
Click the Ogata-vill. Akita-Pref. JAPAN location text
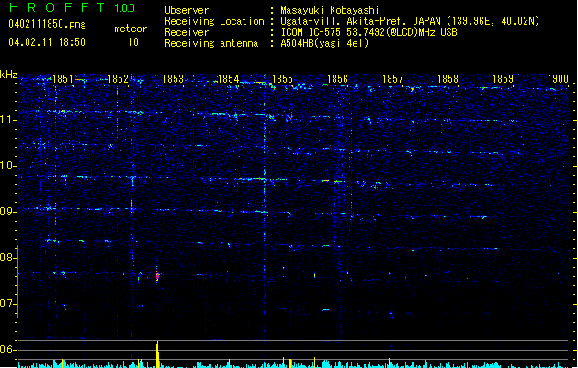(x=410, y=21)
